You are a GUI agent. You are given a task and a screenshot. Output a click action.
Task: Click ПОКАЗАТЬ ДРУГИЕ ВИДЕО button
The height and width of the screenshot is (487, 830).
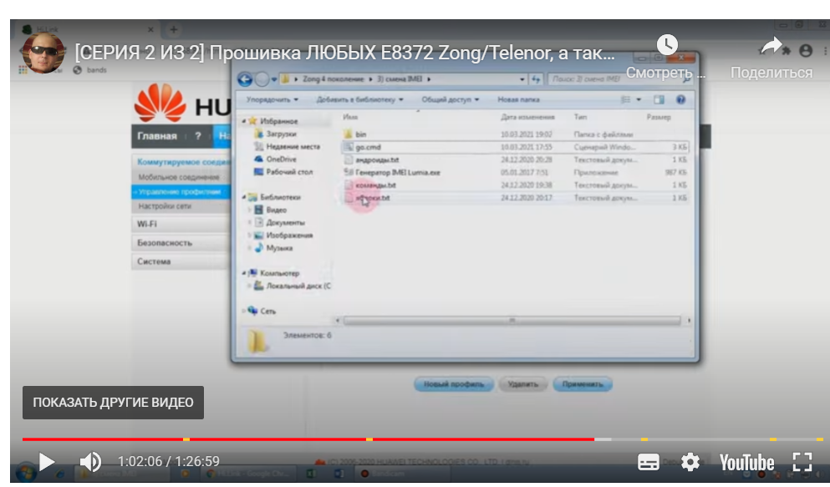tap(113, 403)
